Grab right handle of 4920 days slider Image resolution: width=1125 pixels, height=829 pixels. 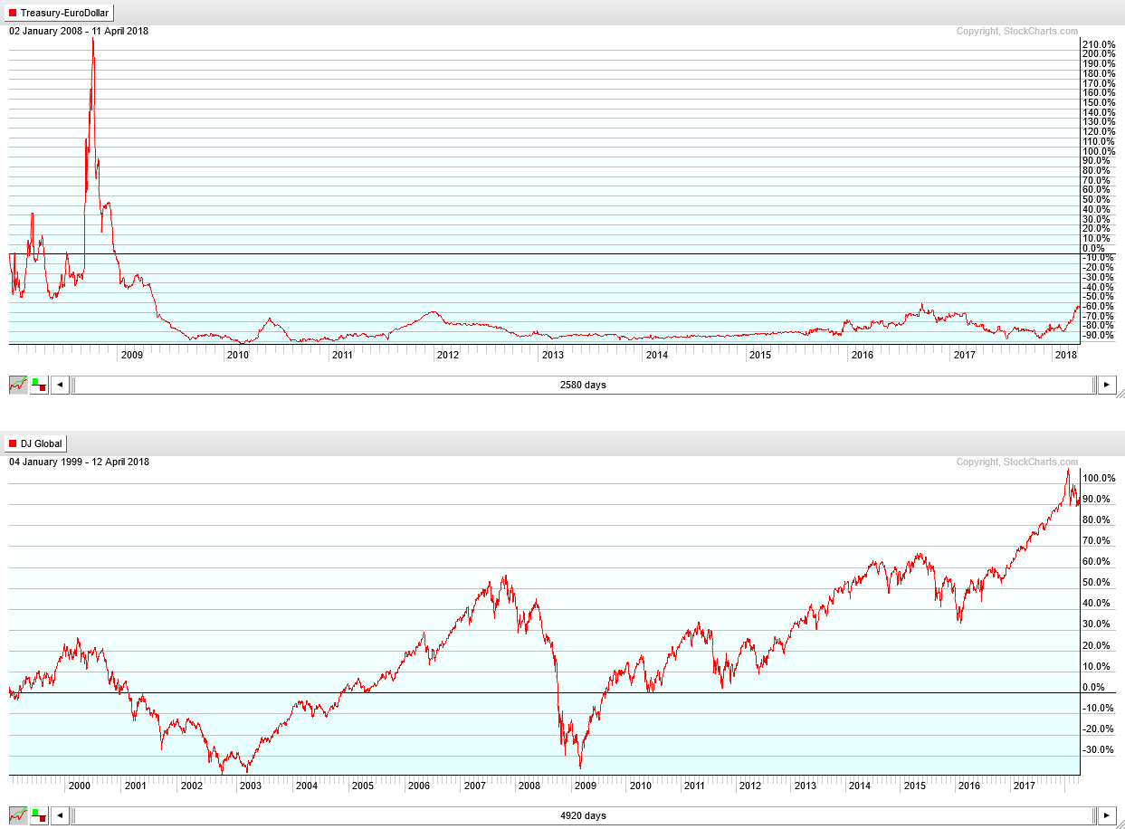[x=1092, y=815]
